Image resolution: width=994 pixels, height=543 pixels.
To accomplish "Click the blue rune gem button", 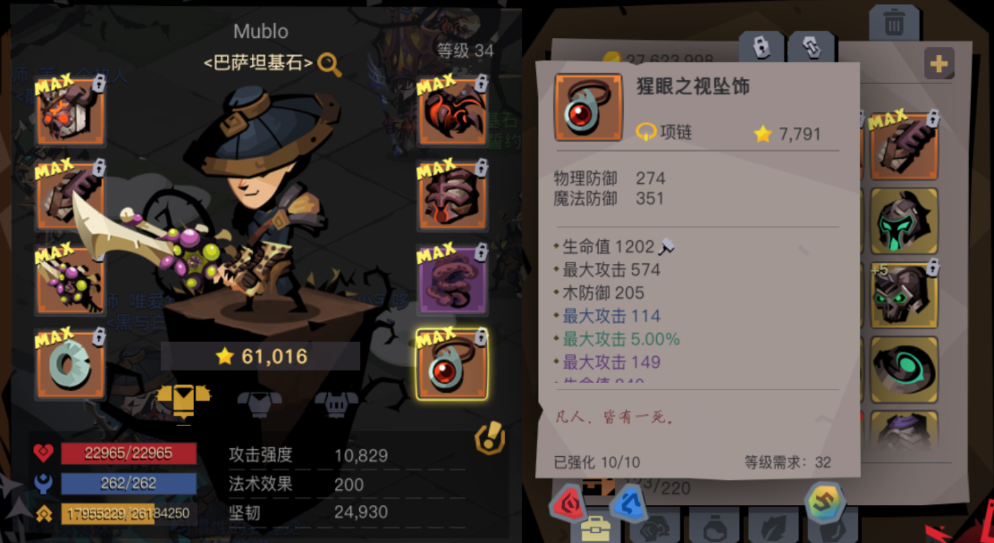I will [628, 503].
